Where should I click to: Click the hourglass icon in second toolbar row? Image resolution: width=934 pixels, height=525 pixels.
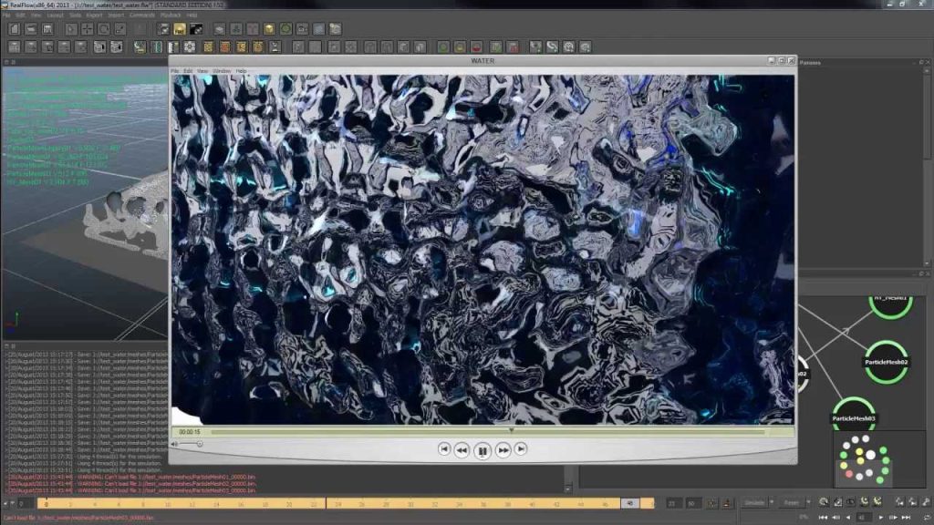click(275, 47)
